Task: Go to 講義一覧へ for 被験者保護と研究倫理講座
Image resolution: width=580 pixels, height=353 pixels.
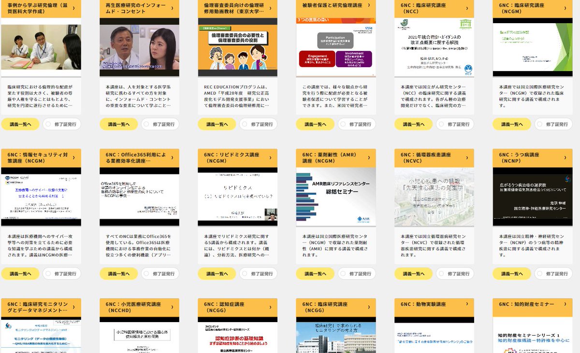Action: click(315, 124)
